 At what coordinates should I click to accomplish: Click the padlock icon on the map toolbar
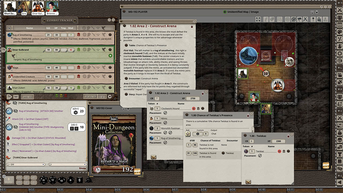click(319, 19)
